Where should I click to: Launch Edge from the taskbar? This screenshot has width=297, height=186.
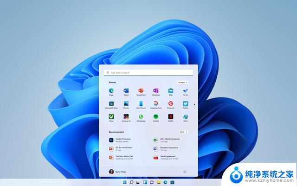click(x=165, y=182)
